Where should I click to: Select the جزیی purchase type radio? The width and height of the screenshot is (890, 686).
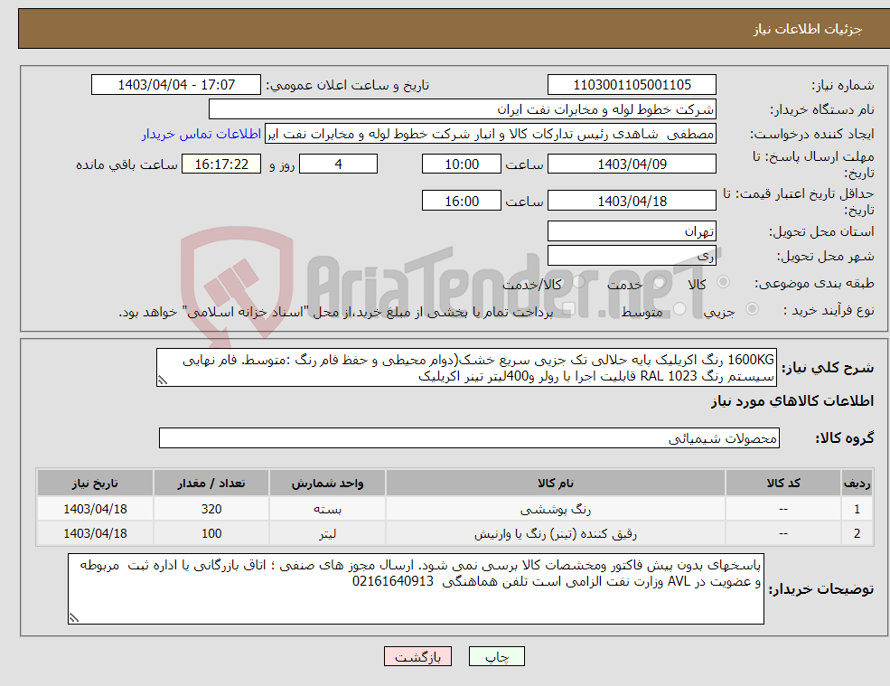click(x=752, y=308)
